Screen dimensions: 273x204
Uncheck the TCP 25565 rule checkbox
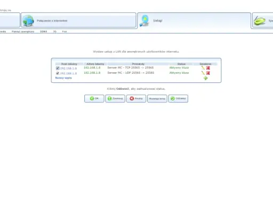58,68
